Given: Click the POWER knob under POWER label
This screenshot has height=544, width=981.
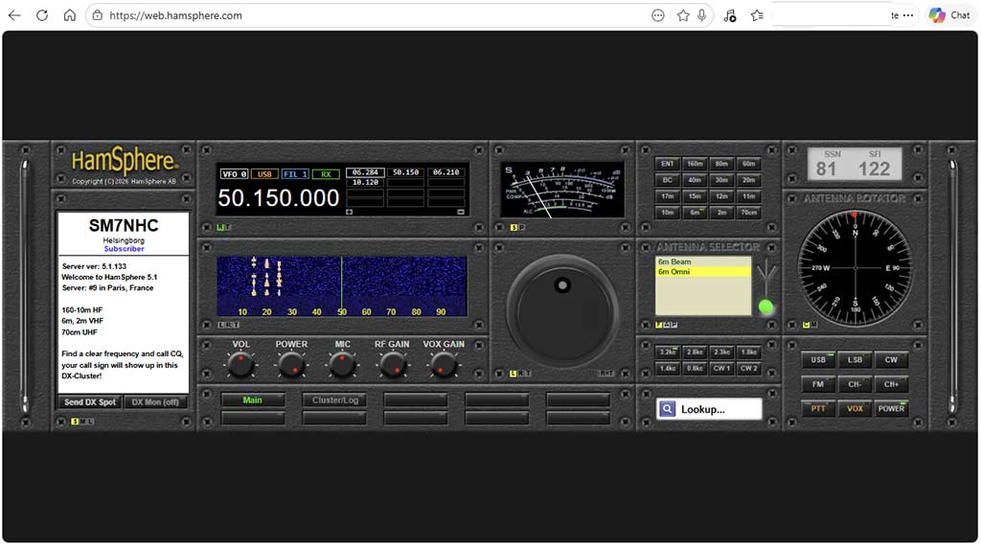Looking at the screenshot, I should click(291, 365).
